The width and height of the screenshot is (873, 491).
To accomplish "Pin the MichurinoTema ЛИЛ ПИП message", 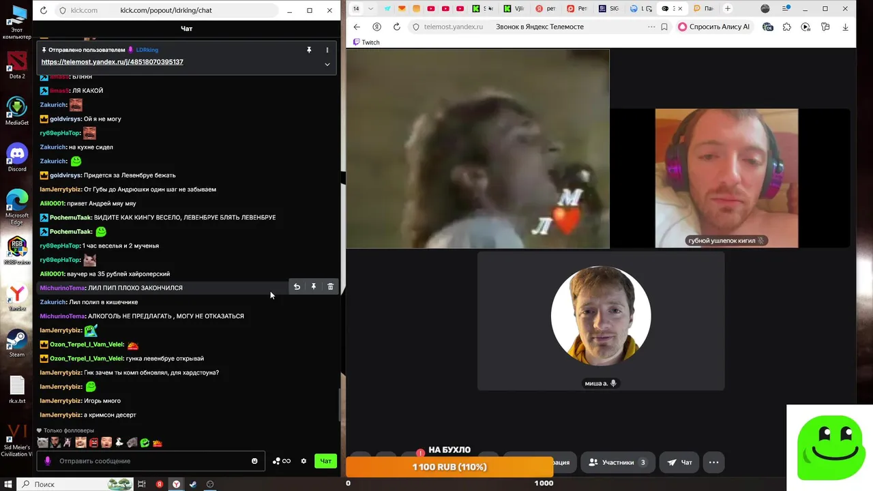I will pos(314,287).
